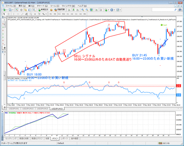Viewport: 184px width, 146px height.
Task: Toggle the auto scroll chart icon
Action: point(97,10)
